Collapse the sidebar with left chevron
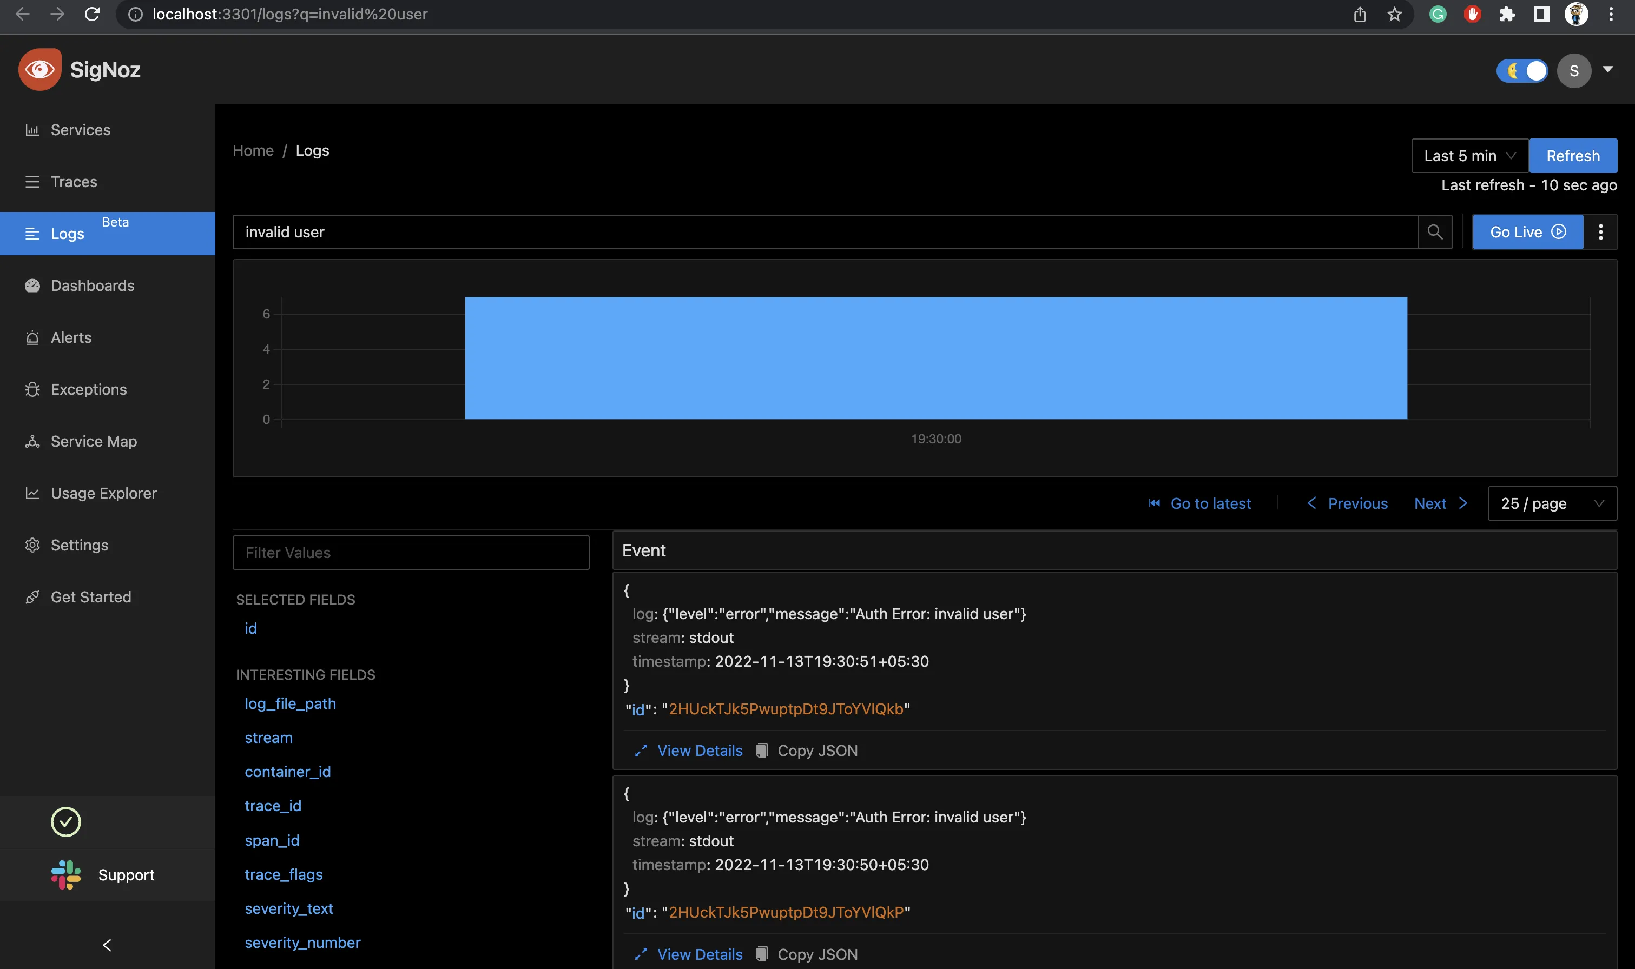The image size is (1635, 969). 107,944
